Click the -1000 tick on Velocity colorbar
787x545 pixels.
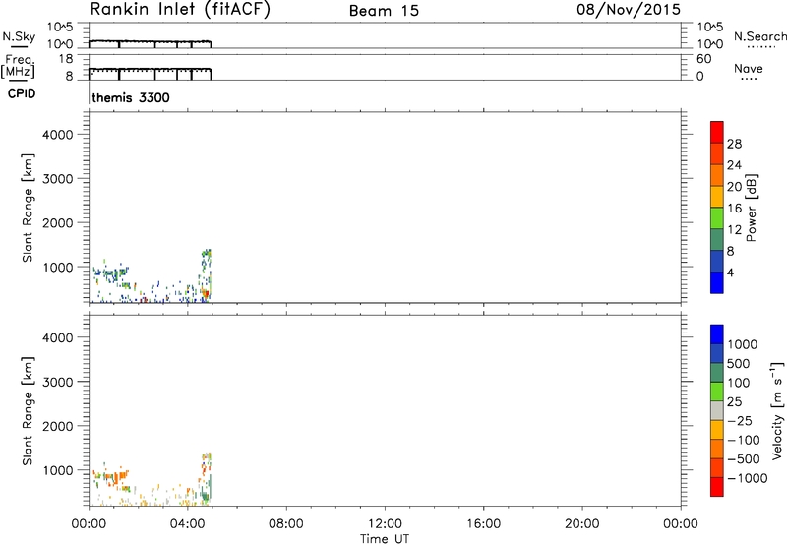(x=748, y=478)
